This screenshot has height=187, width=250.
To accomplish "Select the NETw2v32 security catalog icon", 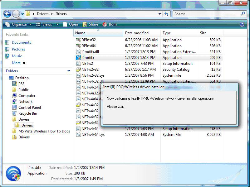I will point(78,70).
